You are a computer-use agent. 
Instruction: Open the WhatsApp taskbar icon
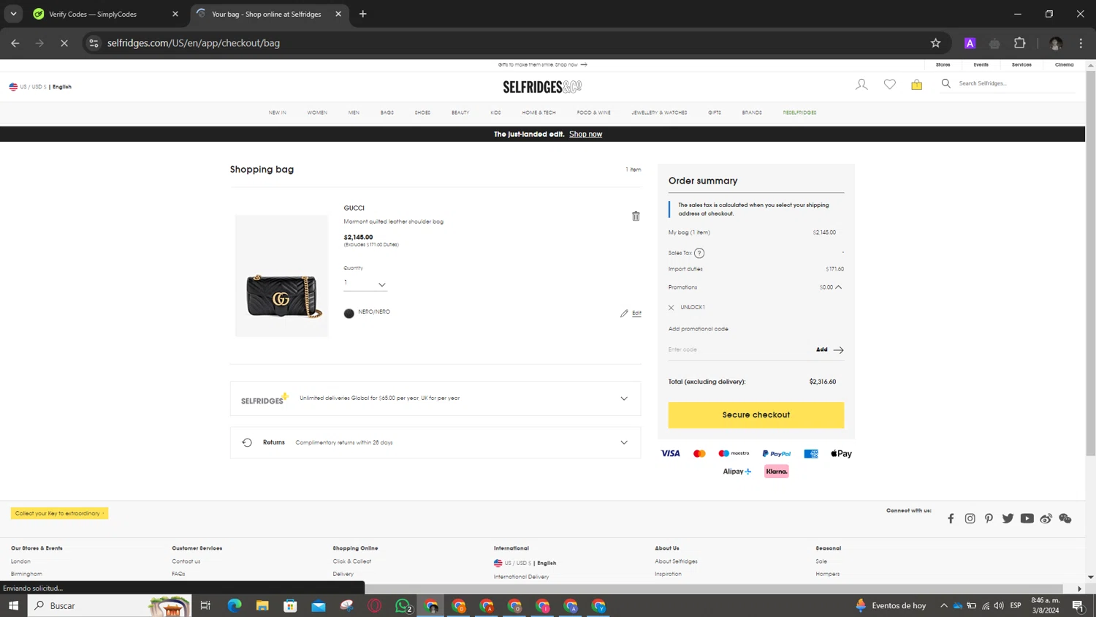[403, 605]
